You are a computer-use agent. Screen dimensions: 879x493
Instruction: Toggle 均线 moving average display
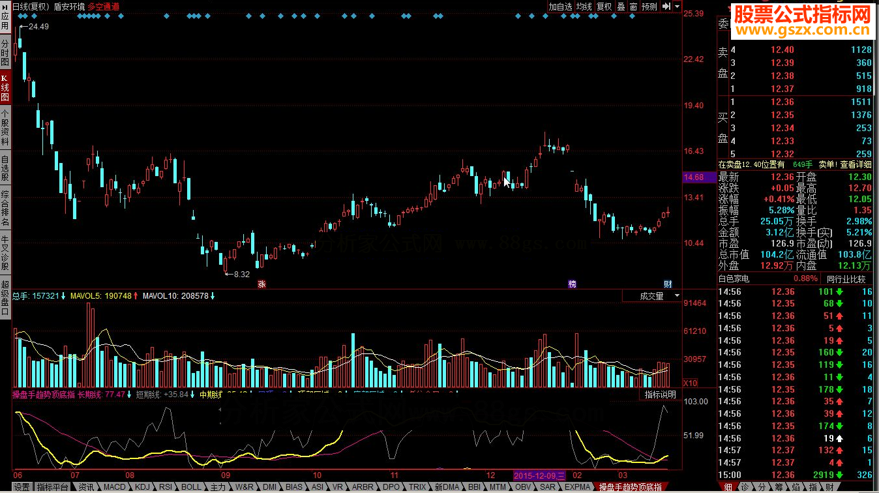584,7
